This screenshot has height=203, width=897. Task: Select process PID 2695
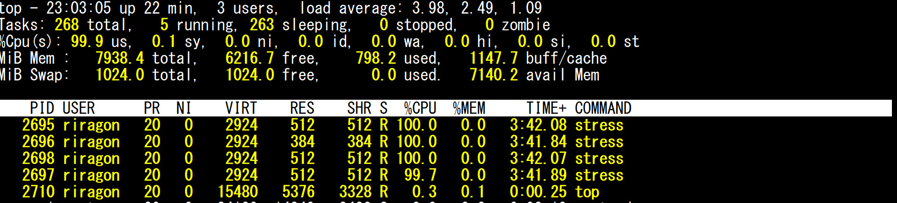(38, 125)
